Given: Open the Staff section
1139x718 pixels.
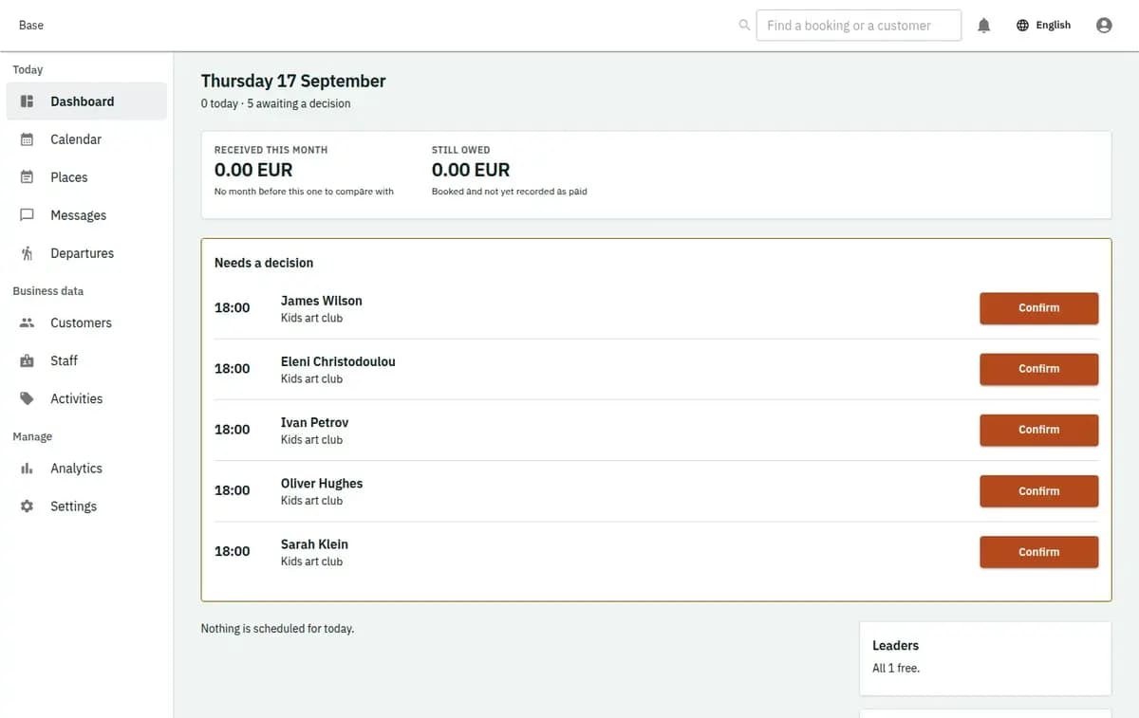Looking at the screenshot, I should tap(86, 360).
